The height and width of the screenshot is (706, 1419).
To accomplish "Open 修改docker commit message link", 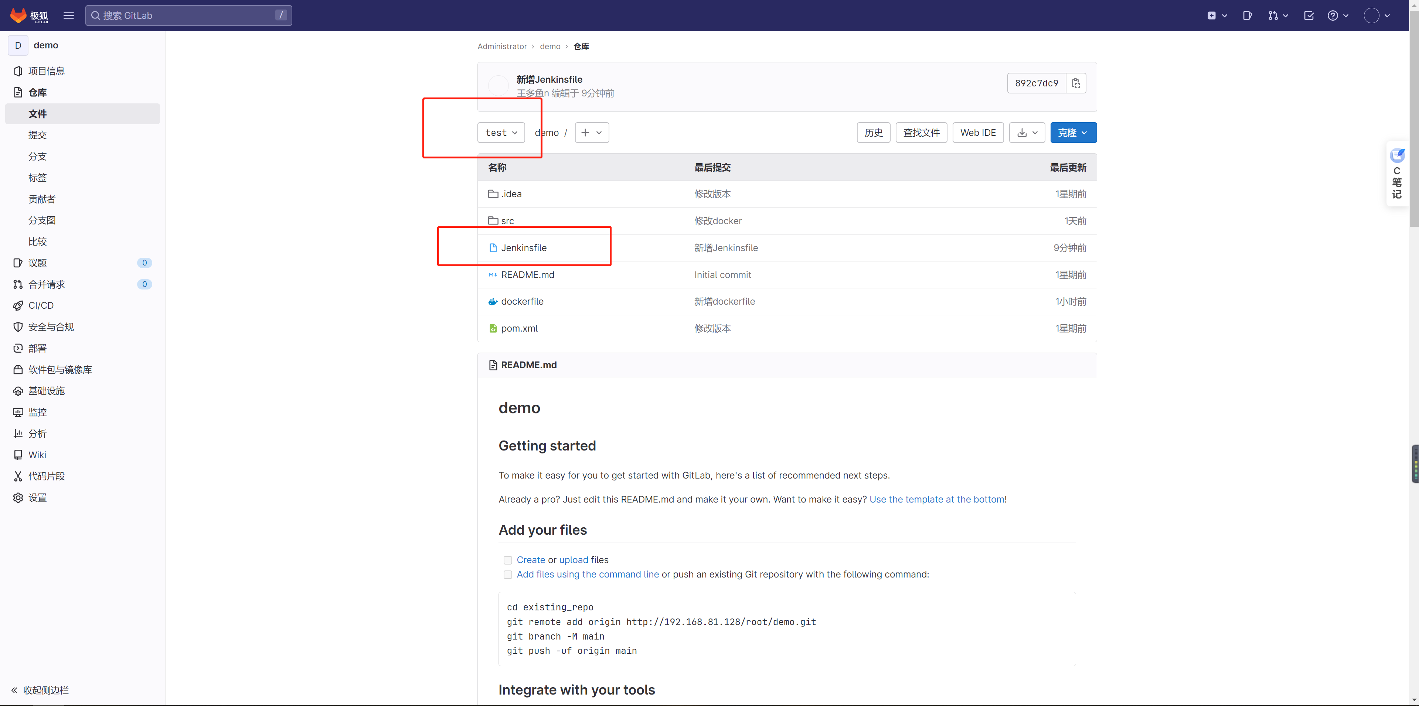I will click(718, 221).
